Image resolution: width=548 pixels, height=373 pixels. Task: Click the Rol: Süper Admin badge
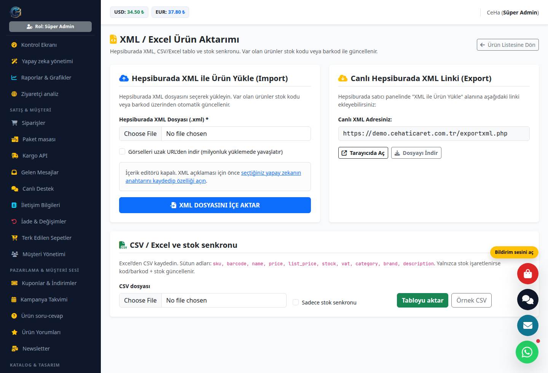tap(50, 27)
